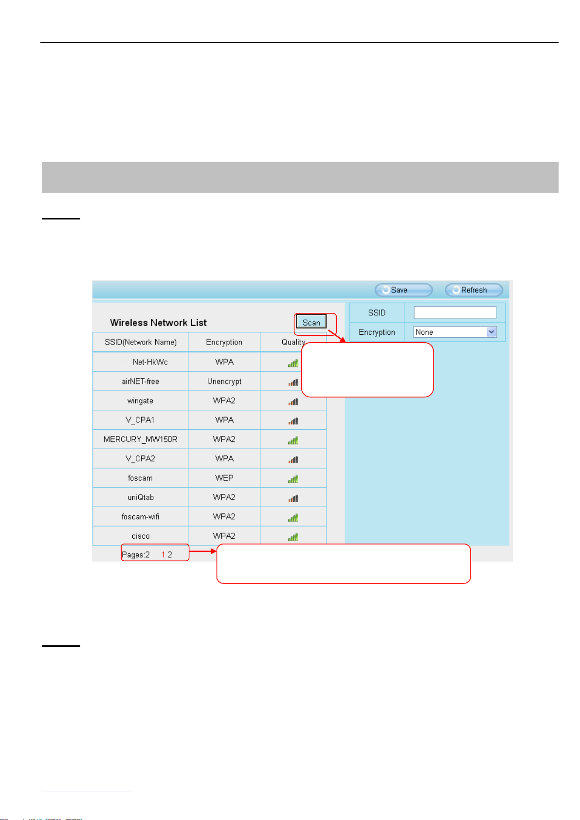Click WEP cell for foscam
The image size is (580, 820).
coord(224,478)
